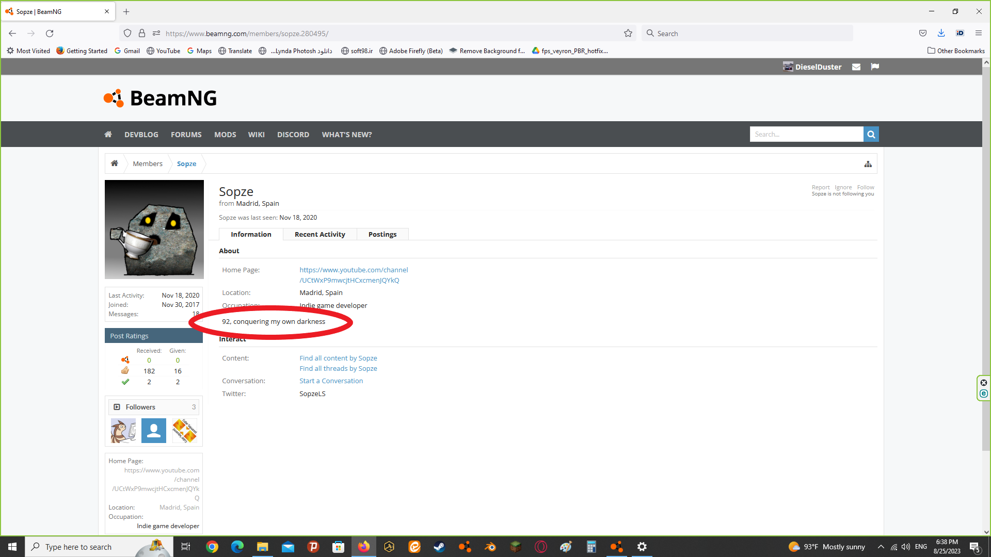Bookmark this page with star icon

[628, 34]
